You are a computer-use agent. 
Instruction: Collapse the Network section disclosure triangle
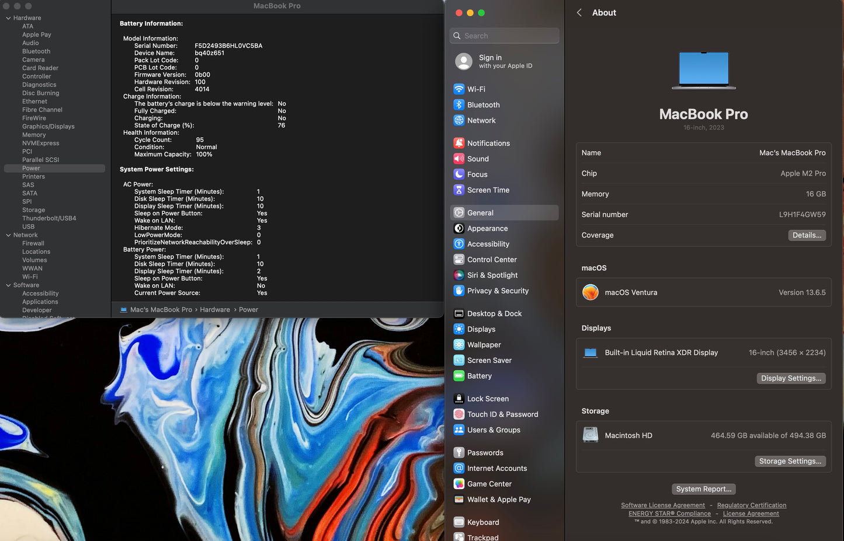tap(8, 235)
